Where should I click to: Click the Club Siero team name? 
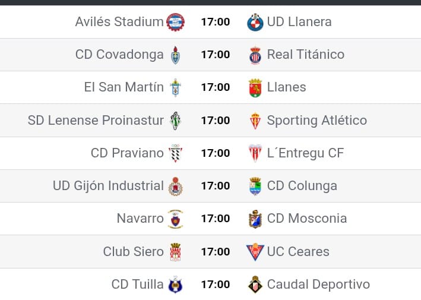tap(134, 252)
